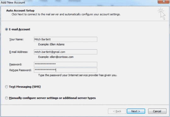Close the Add New Account dialog
This screenshot has width=170, height=117.
coord(164,2)
